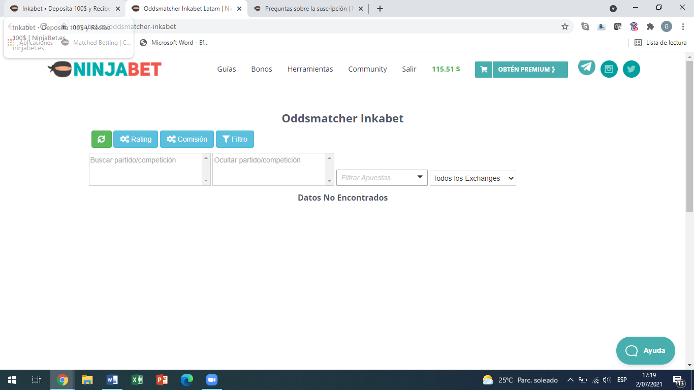Open a new browser tab
Image resolution: width=694 pixels, height=390 pixels.
point(380,9)
